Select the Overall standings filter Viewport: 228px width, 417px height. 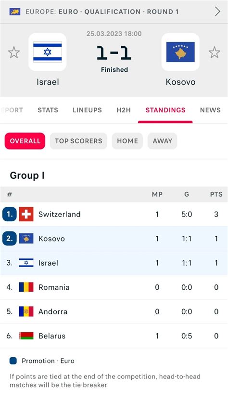[25, 141]
